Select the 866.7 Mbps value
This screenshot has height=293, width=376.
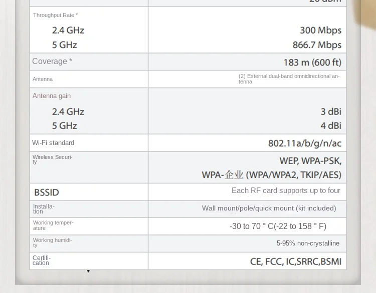pos(317,45)
